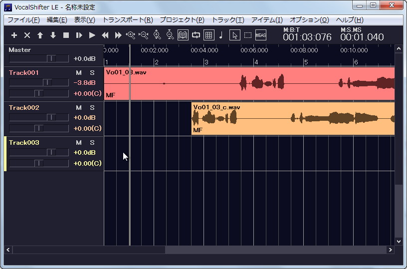Zoom out horizontally with magnifier icon
The width and height of the screenshot is (407, 269).
click(144, 35)
